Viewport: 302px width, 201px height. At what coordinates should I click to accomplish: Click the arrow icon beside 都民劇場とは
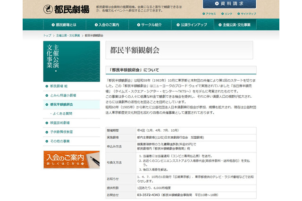(x=53, y=25)
